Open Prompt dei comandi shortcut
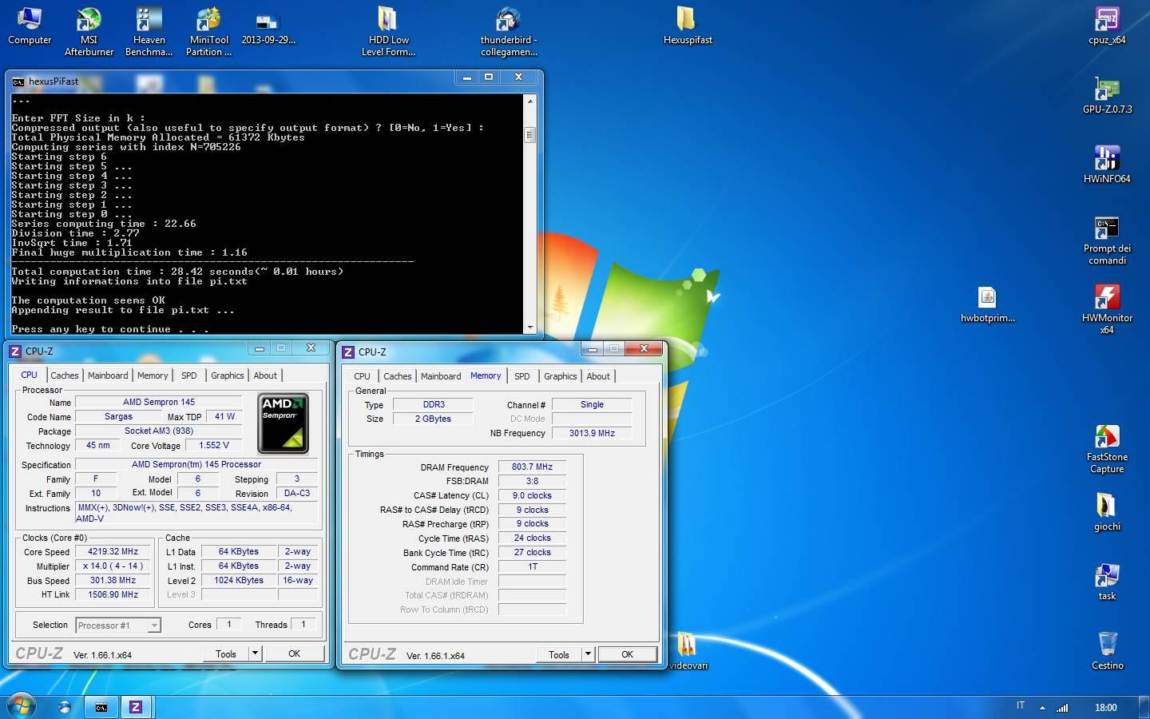The height and width of the screenshot is (719, 1150). point(1107,240)
